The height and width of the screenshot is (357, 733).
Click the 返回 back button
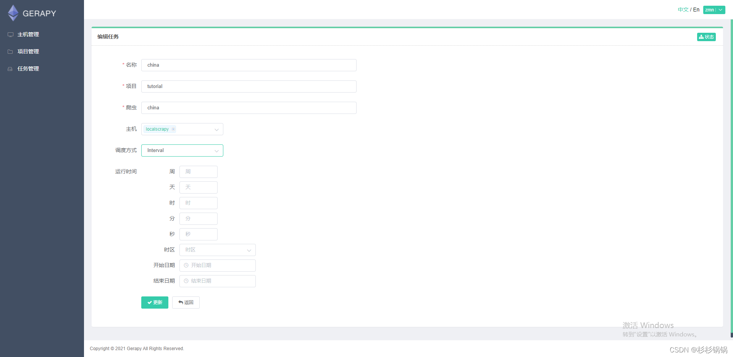point(186,303)
